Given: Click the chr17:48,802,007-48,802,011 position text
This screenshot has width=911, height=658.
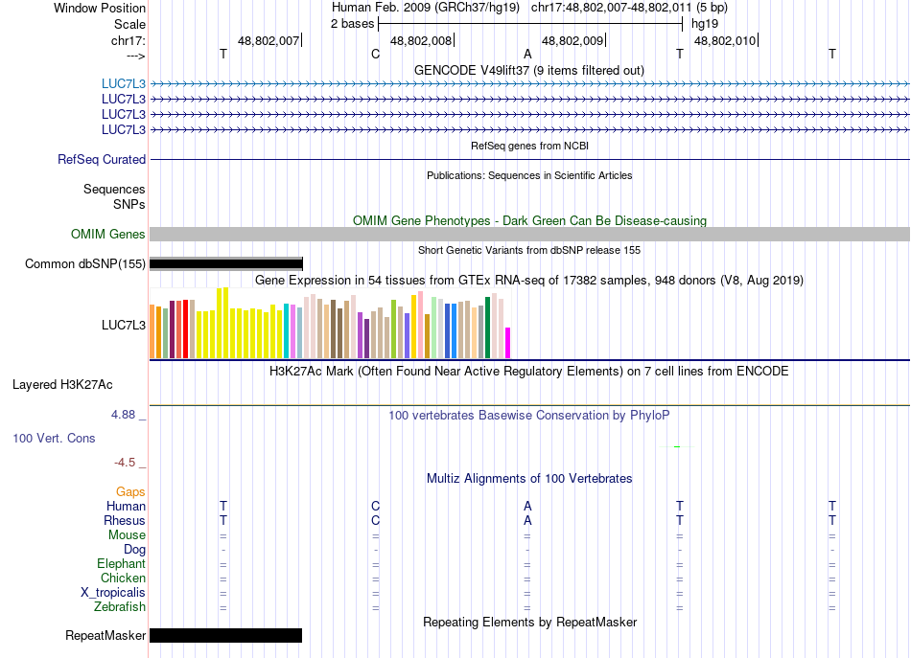Looking at the screenshot, I should tap(611, 8).
